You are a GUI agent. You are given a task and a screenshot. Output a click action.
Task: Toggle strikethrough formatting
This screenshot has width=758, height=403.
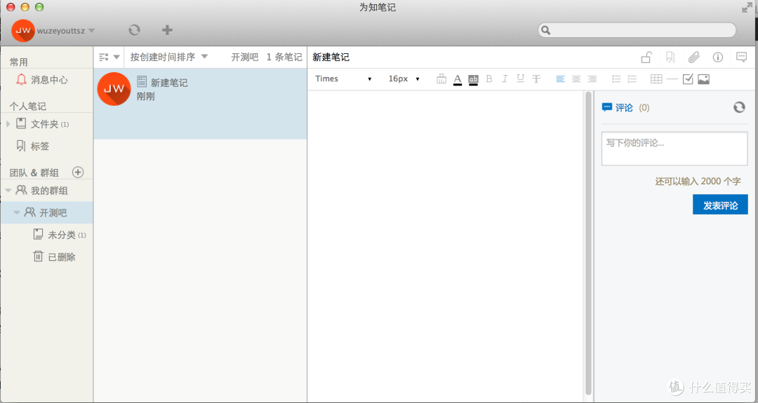point(536,78)
